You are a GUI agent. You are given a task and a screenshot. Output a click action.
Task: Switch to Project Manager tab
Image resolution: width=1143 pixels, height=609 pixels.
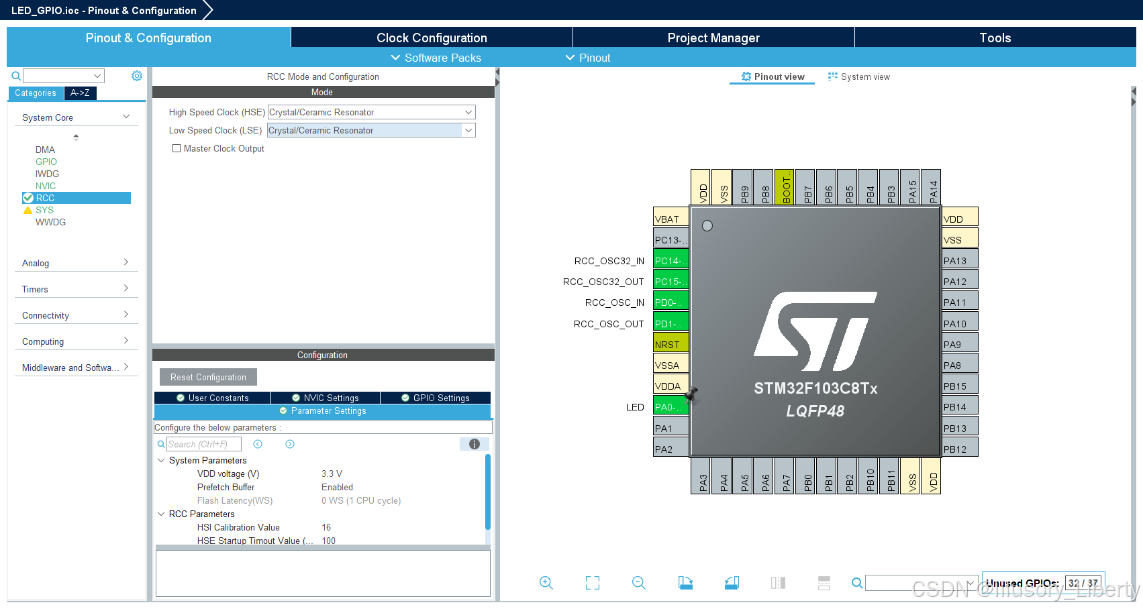[713, 38]
